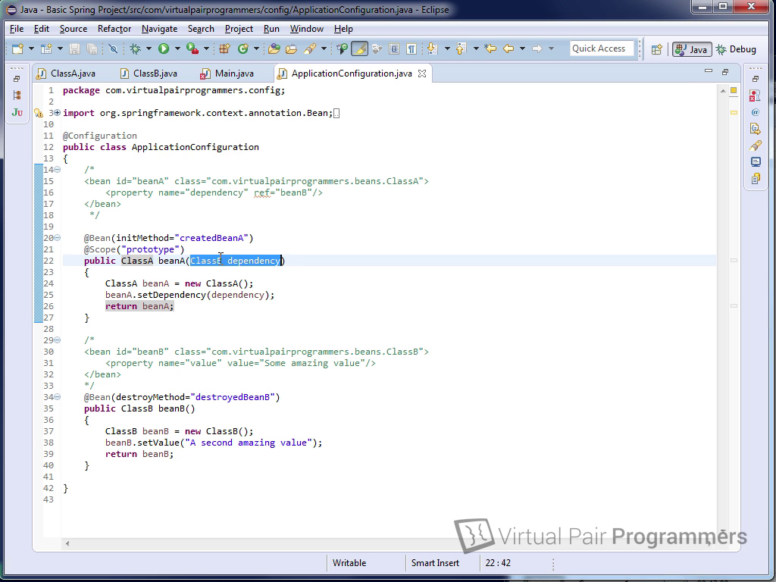Expand folded imports on line 3
The height and width of the screenshot is (582, 776).
(58, 113)
